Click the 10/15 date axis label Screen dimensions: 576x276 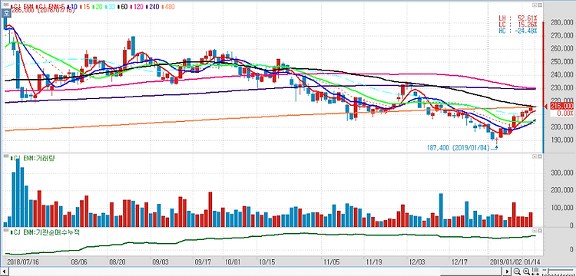266,262
